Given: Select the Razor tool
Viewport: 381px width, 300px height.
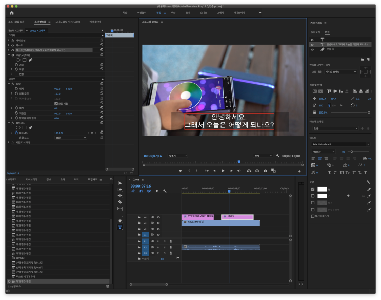Looking at the screenshot, I should (x=120, y=202).
